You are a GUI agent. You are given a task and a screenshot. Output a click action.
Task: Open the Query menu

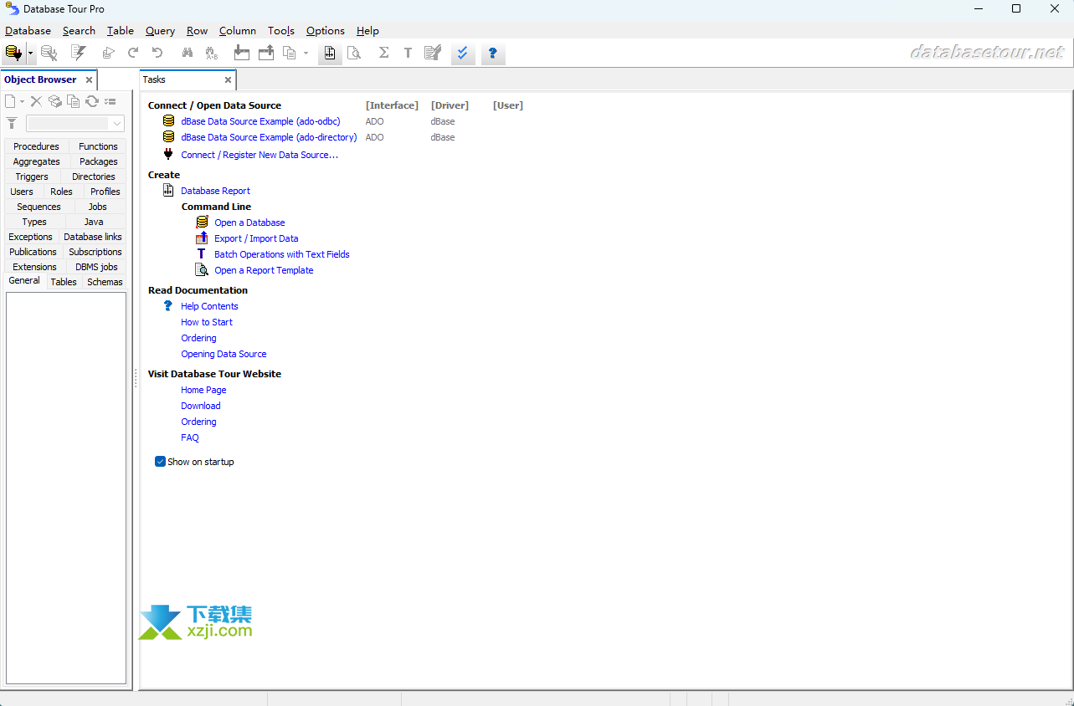160,31
